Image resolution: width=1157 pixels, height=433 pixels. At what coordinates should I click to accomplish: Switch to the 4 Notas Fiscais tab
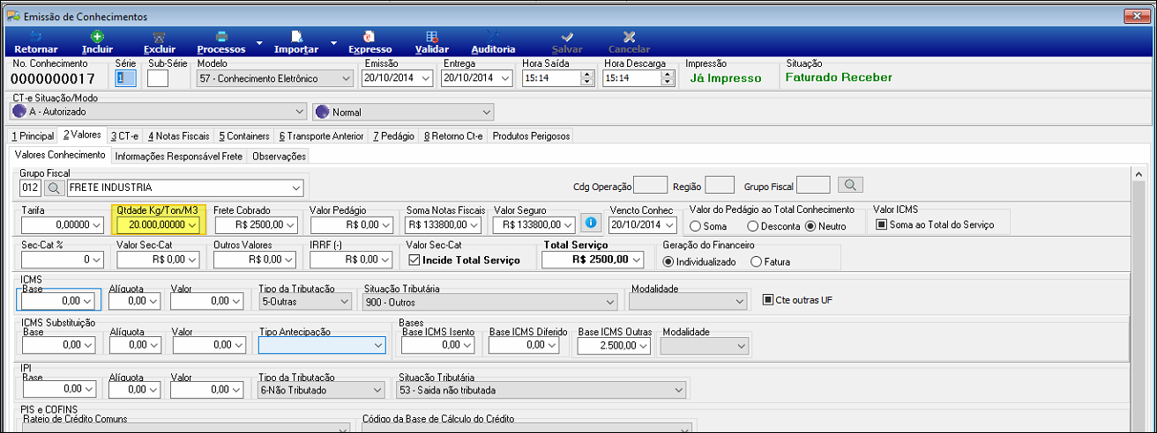[178, 136]
